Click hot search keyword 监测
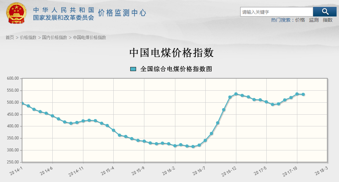The image size is (339, 182). coord(314,20)
